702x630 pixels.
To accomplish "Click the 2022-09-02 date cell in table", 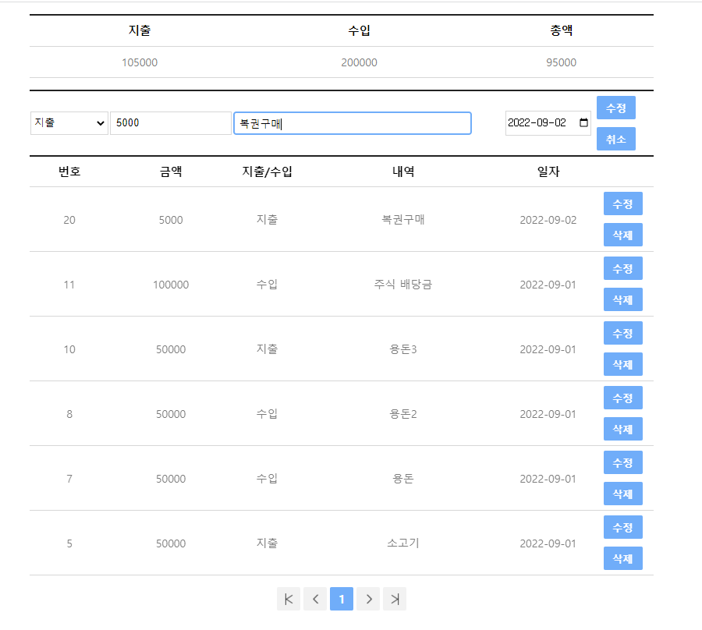I will [548, 220].
